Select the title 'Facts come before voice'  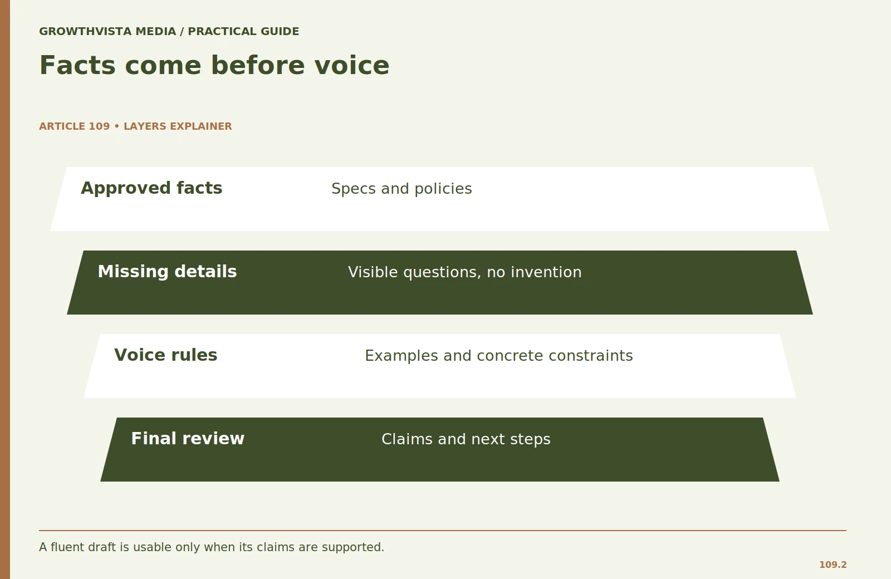tap(214, 66)
